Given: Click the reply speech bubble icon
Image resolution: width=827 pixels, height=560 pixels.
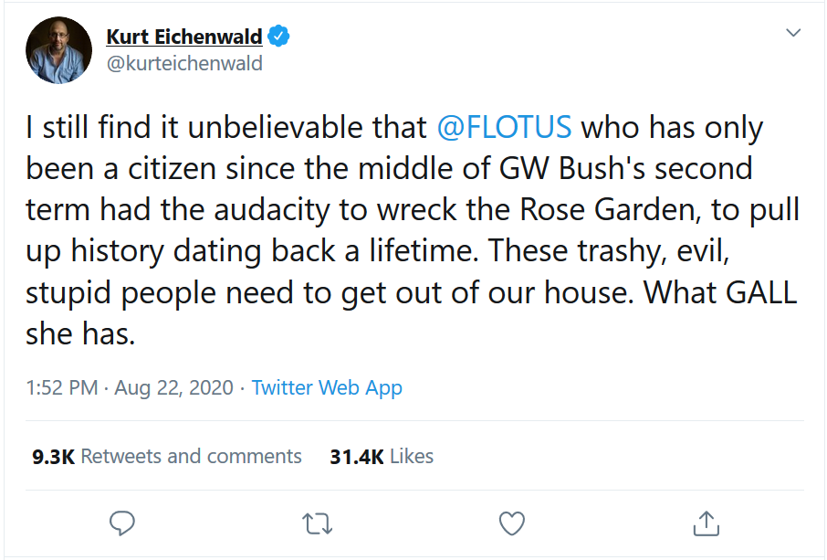Looking at the screenshot, I should (121, 523).
